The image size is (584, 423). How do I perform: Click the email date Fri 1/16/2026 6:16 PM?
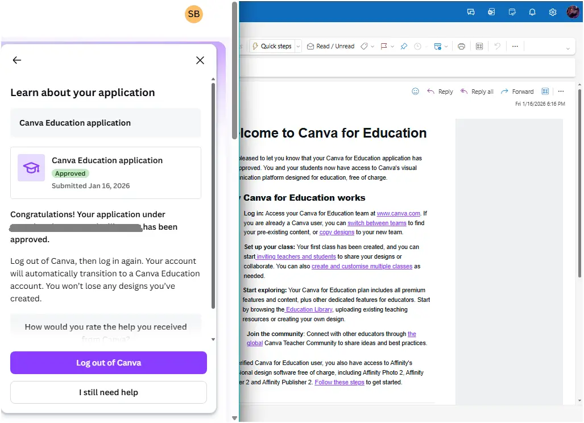coord(540,104)
